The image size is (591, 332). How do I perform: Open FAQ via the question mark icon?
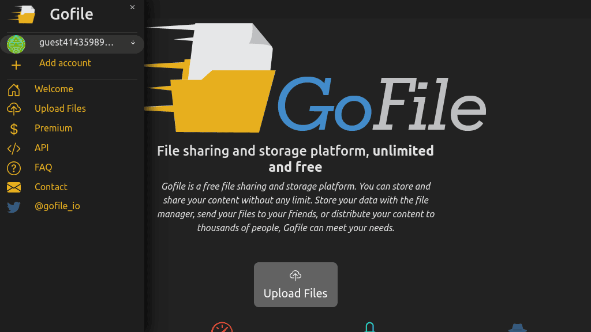click(14, 167)
